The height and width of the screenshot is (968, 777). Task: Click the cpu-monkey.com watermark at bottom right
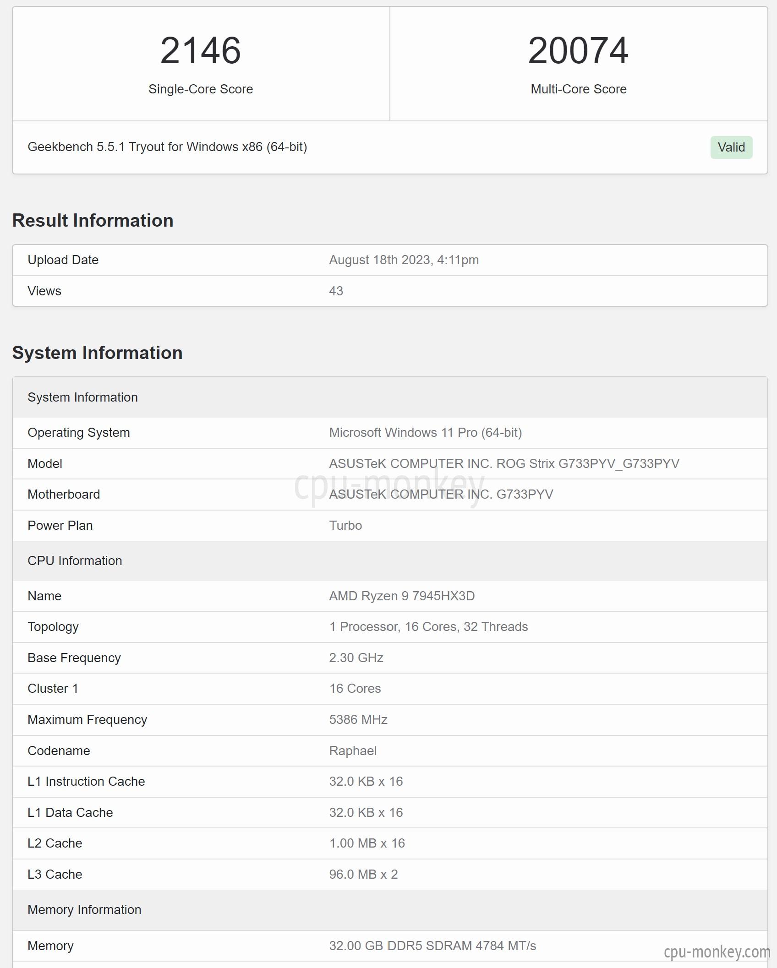717,952
